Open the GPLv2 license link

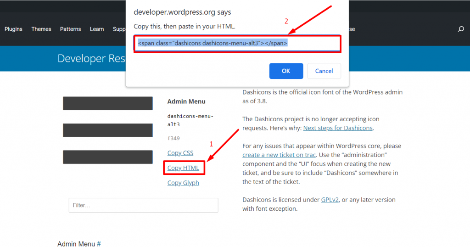coord(330,200)
